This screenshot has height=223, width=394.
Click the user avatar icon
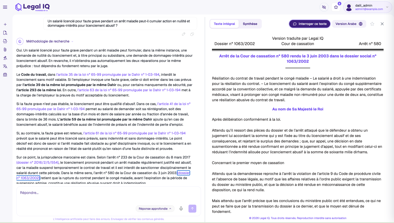pyautogui.click(x=349, y=7)
